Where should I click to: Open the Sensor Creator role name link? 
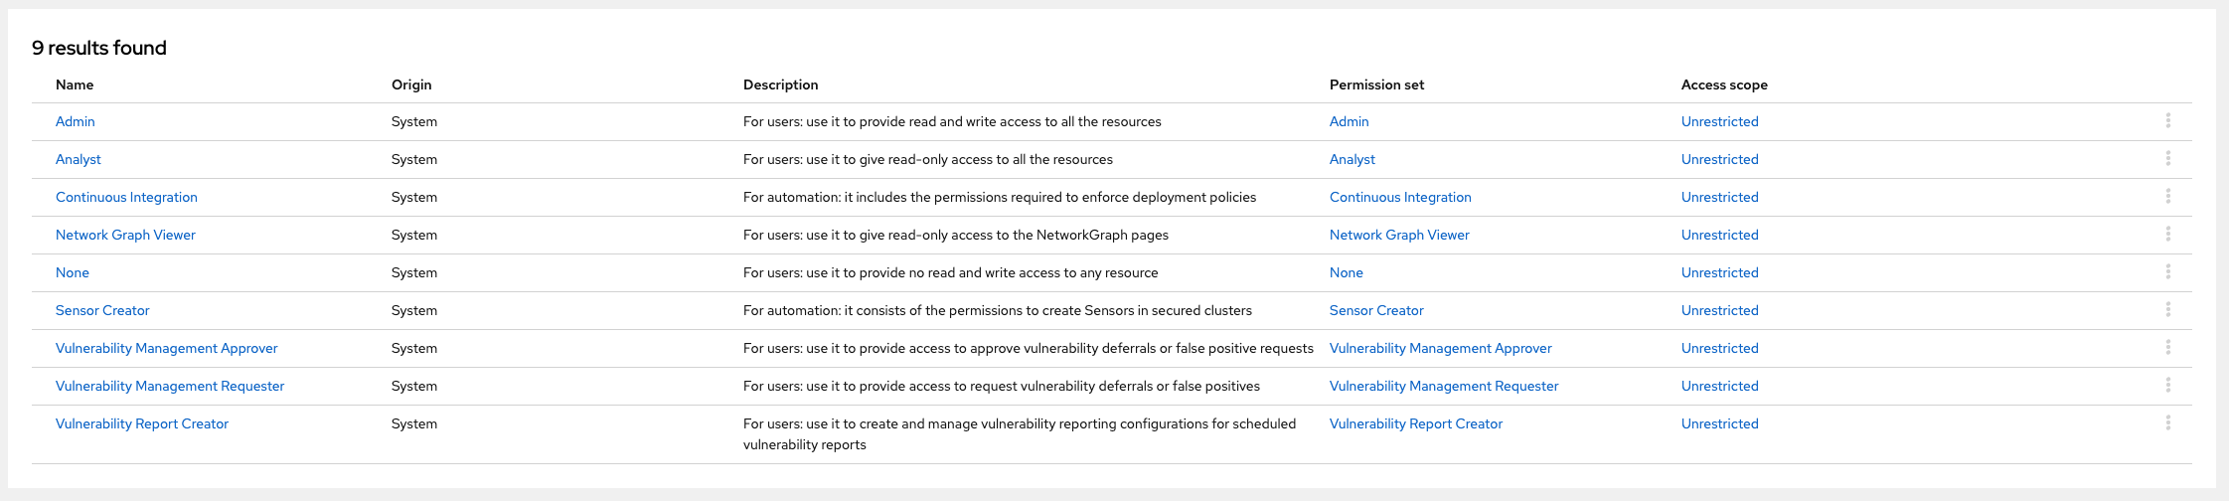click(102, 310)
